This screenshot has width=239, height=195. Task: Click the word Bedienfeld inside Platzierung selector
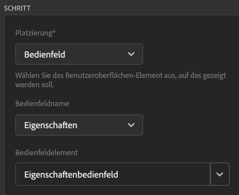45,54
